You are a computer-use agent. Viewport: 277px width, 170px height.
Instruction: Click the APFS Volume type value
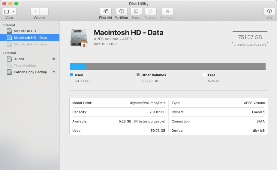254,103
